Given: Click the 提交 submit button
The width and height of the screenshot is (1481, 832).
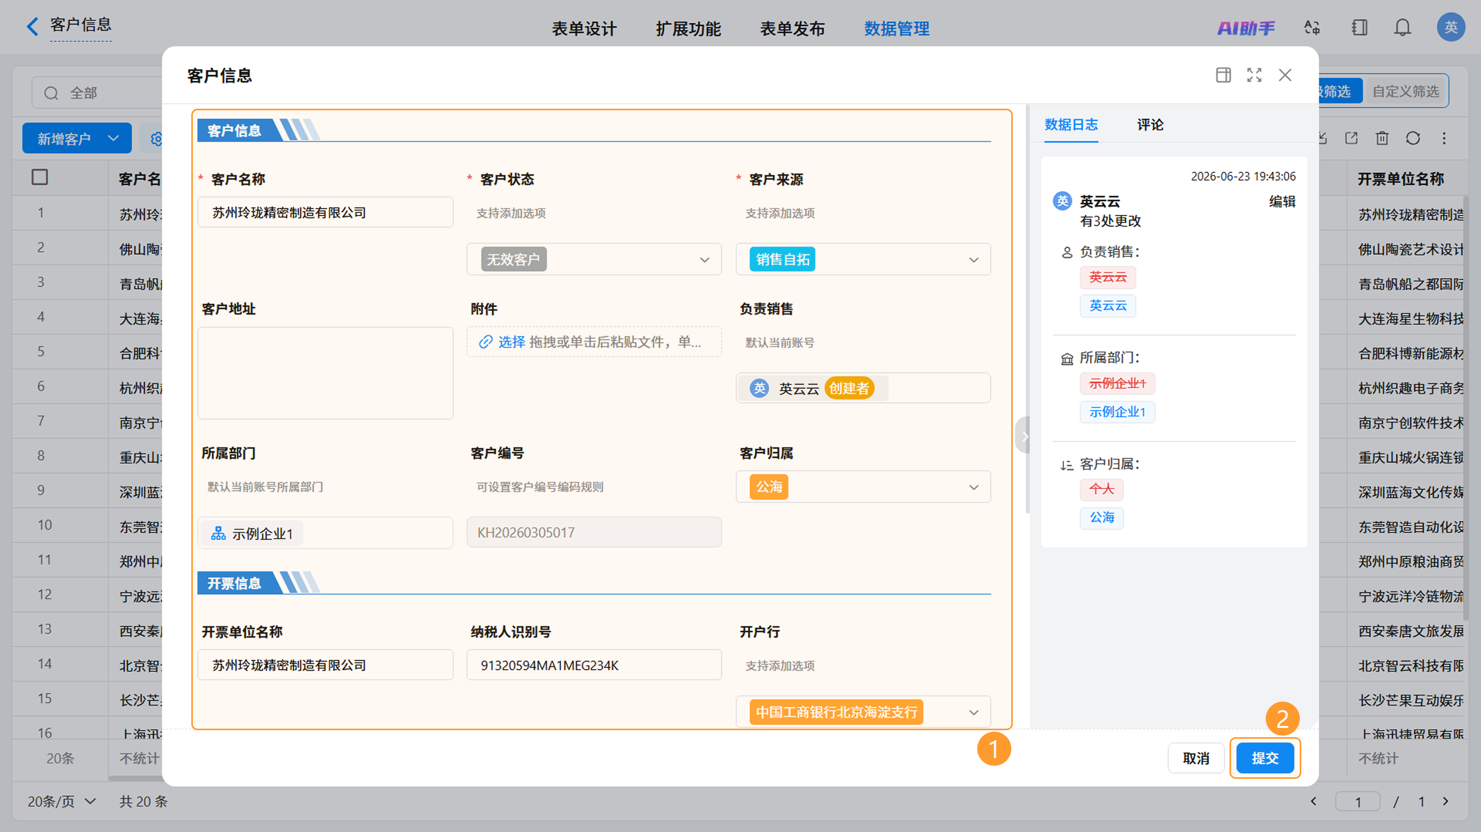Looking at the screenshot, I should 1265,758.
